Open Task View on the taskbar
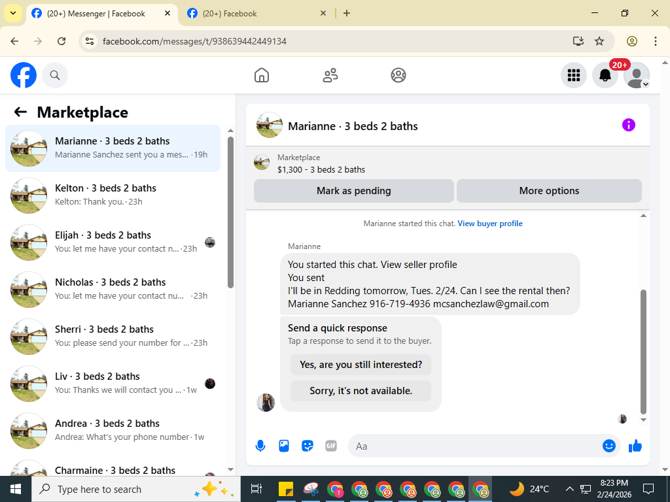The width and height of the screenshot is (670, 502). pyautogui.click(x=256, y=489)
